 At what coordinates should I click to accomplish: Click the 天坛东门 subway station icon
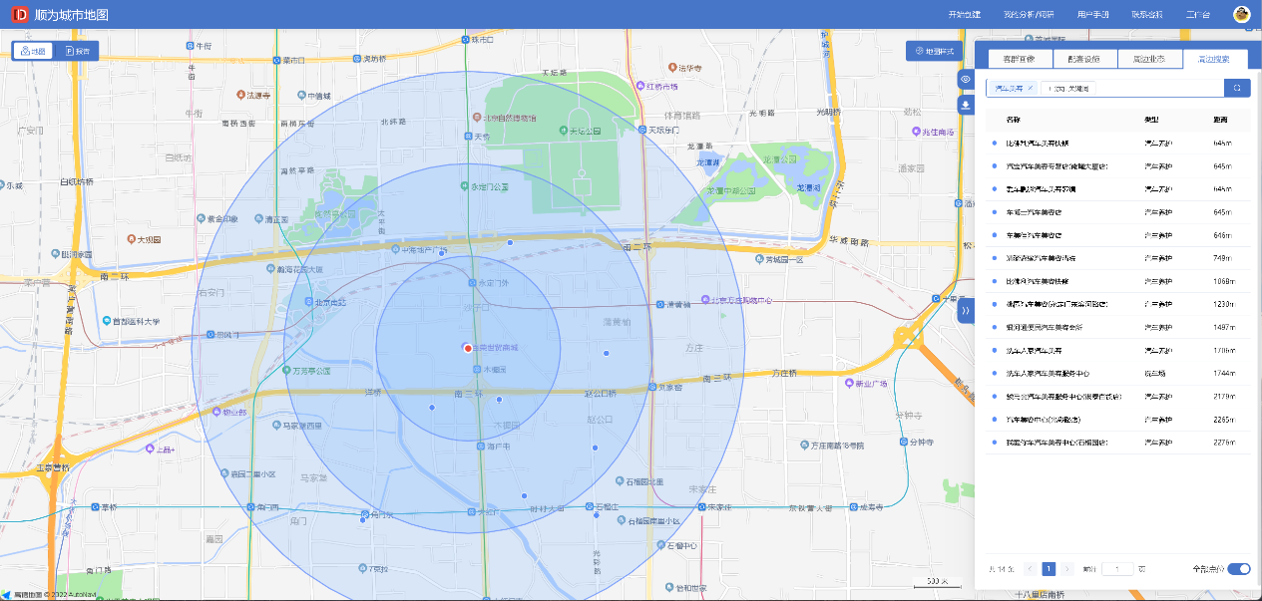(641, 130)
